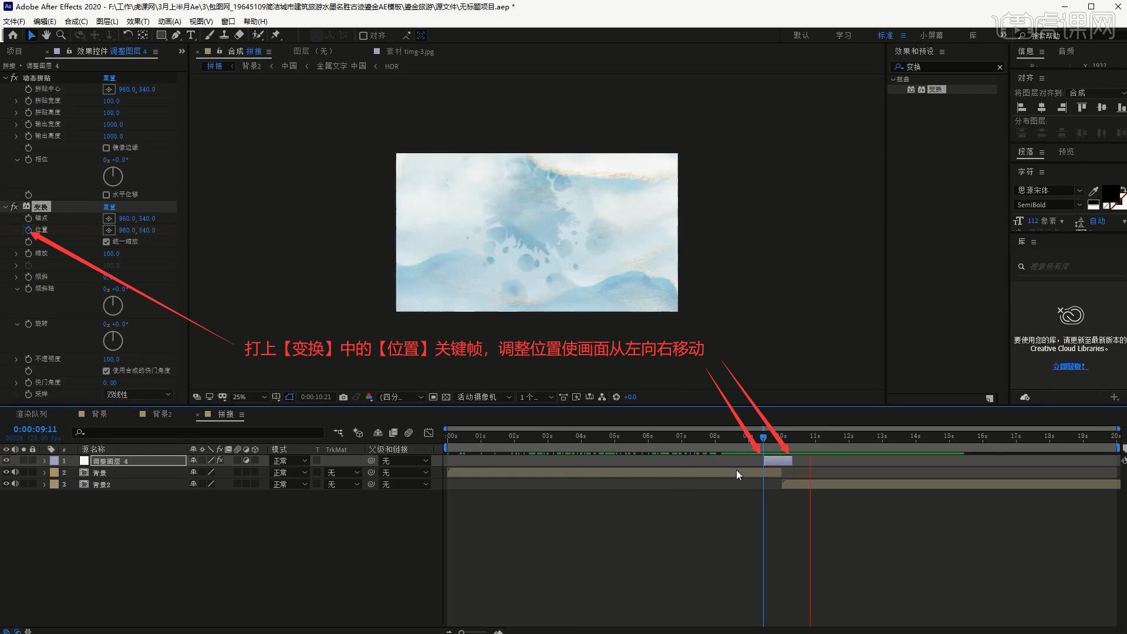Select the Hand tool
1127x634 pixels.
[46, 35]
